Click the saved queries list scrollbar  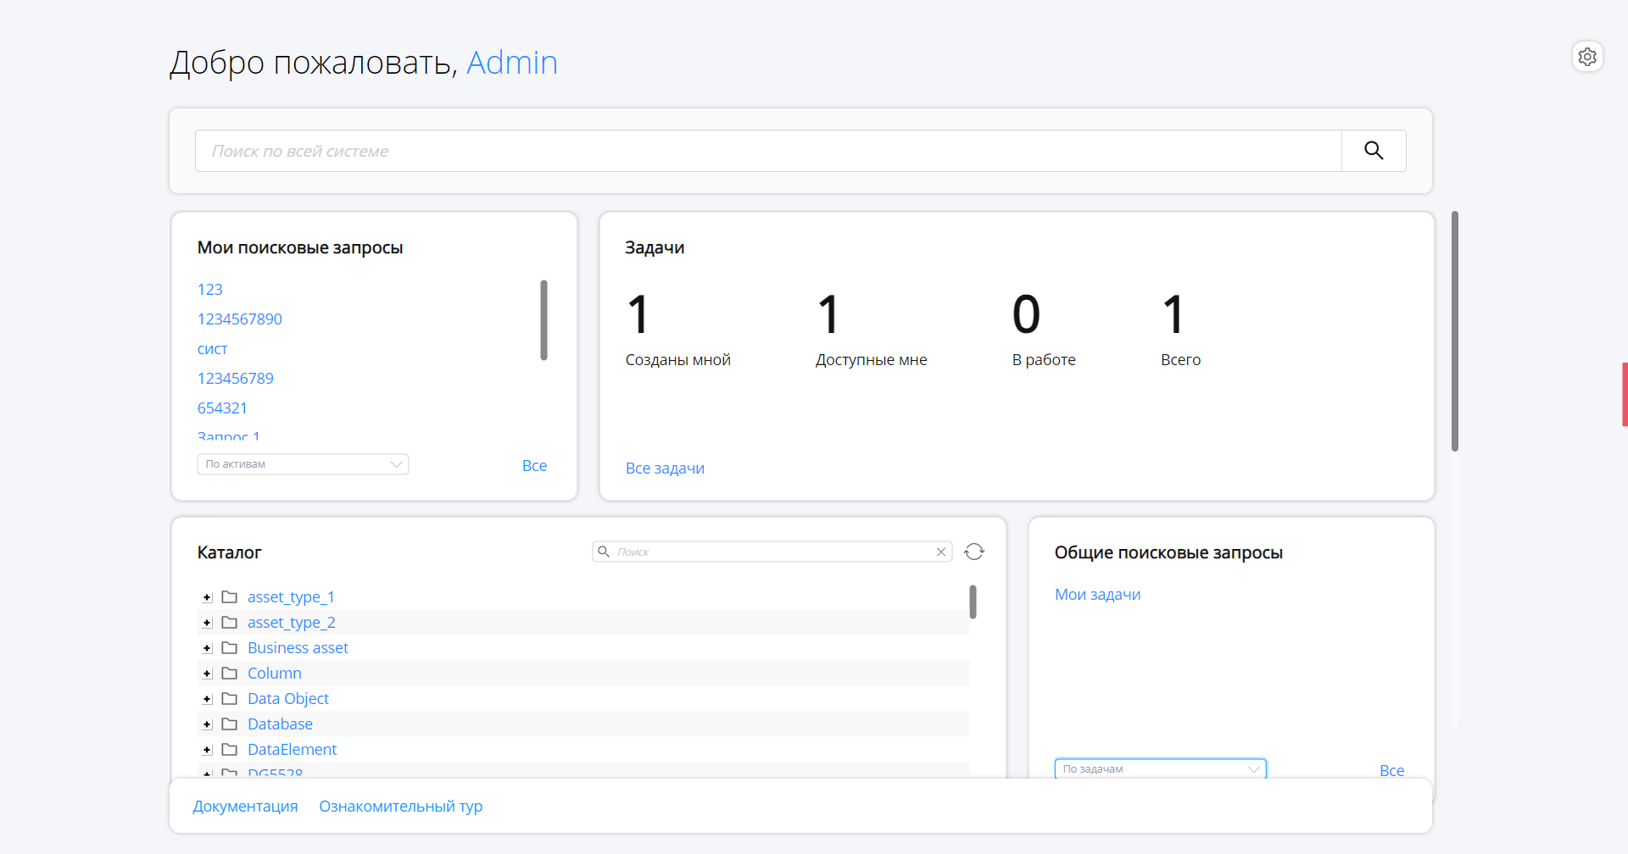click(x=544, y=320)
